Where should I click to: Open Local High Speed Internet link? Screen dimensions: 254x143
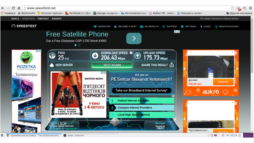[x=142, y=115]
